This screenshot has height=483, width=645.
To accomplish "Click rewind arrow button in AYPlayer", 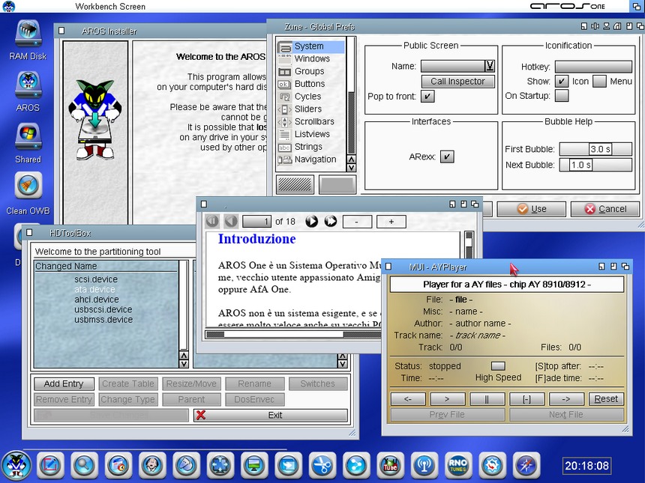I will click(408, 399).
